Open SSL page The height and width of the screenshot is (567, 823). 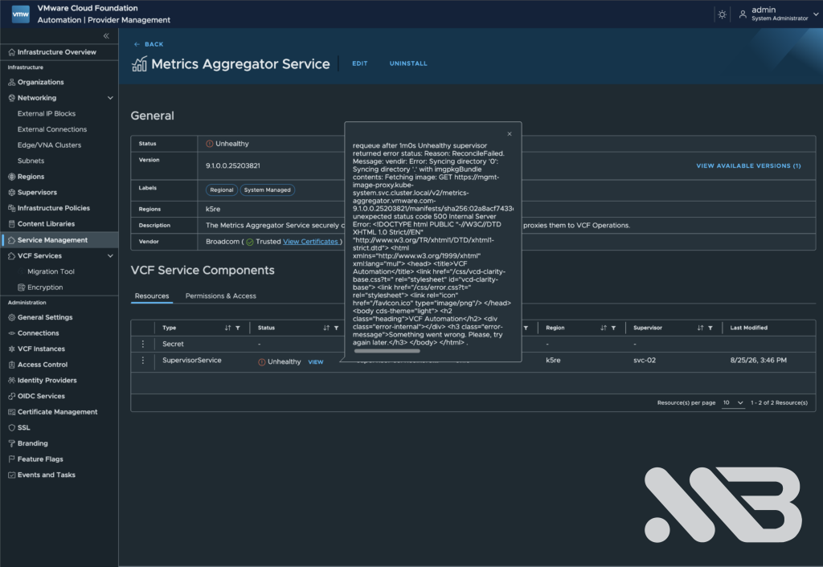(x=23, y=427)
